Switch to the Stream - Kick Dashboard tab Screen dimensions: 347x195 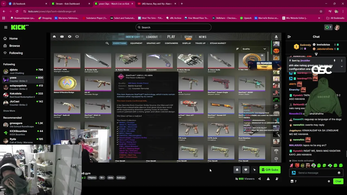pos(71,4)
